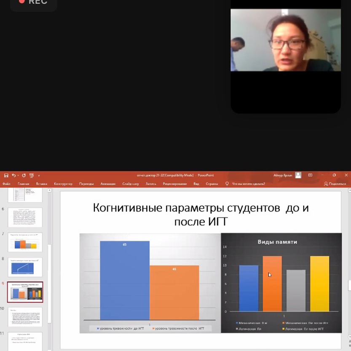Expand the Undo history dropdown arrow

[18, 175]
